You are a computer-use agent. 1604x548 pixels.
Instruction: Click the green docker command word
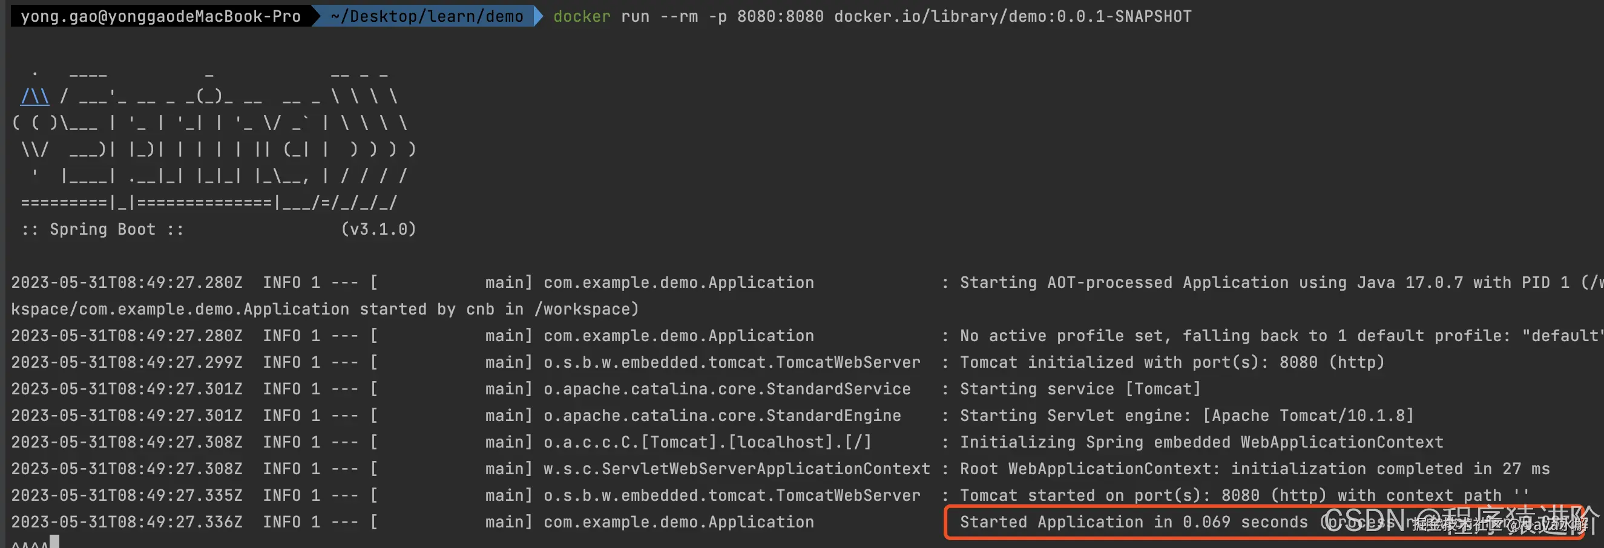pos(582,16)
